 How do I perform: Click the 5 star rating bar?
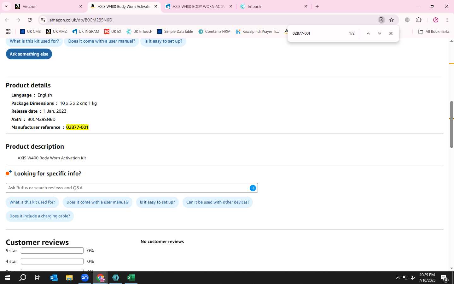(52, 251)
